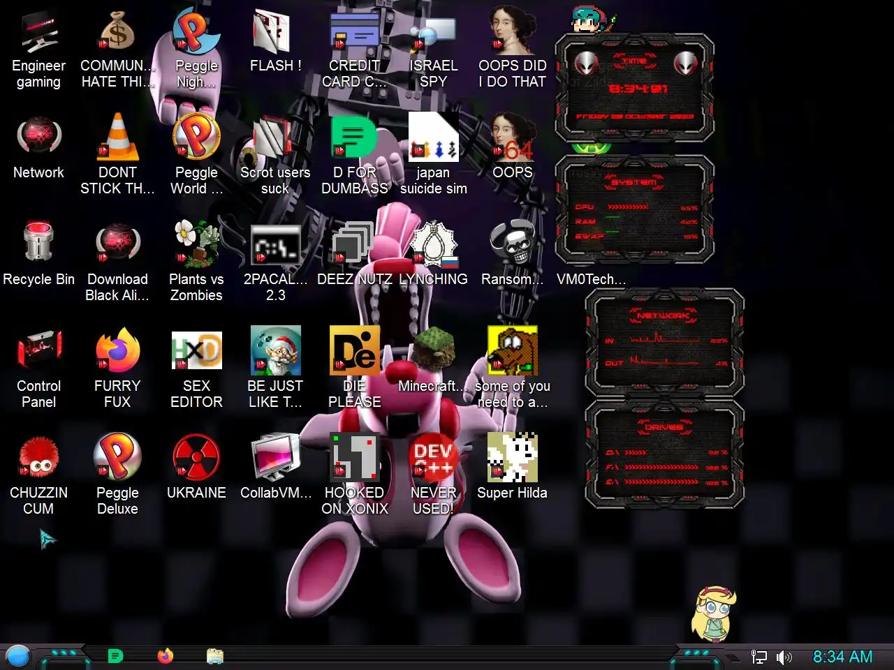The height and width of the screenshot is (670, 894).
Task: Open the Network desktop icon
Action: pyautogui.click(x=38, y=148)
